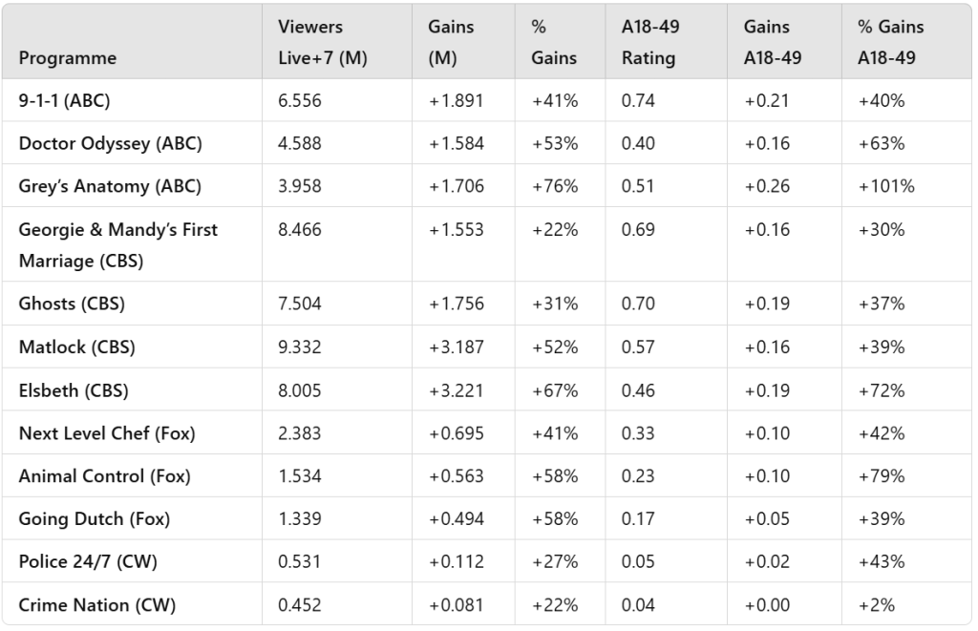The width and height of the screenshot is (978, 631).
Task: Click Georgie & Mandy's First Marriage cell
Action: coord(117,244)
